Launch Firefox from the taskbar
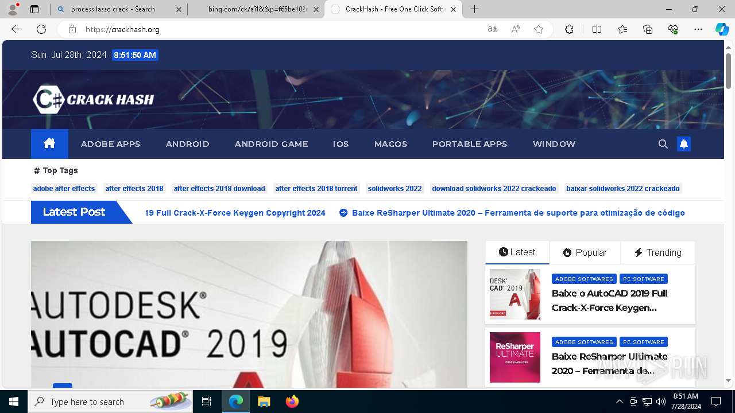The height and width of the screenshot is (413, 735). tap(292, 402)
